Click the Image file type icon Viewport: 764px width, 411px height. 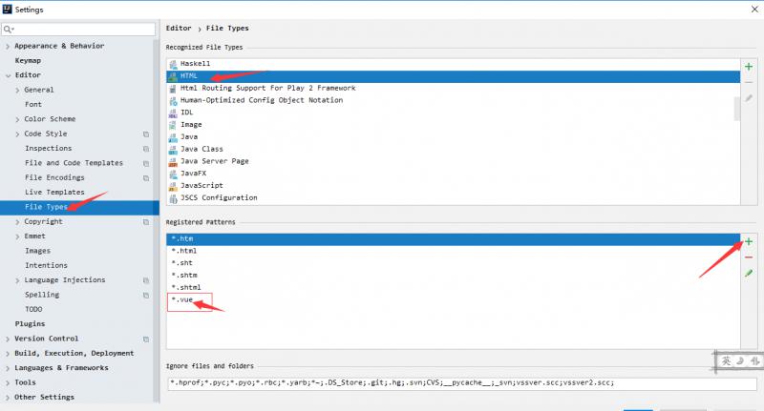click(173, 125)
